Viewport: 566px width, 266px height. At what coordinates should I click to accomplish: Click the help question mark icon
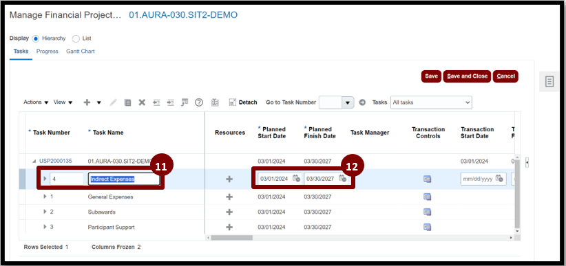click(x=199, y=102)
